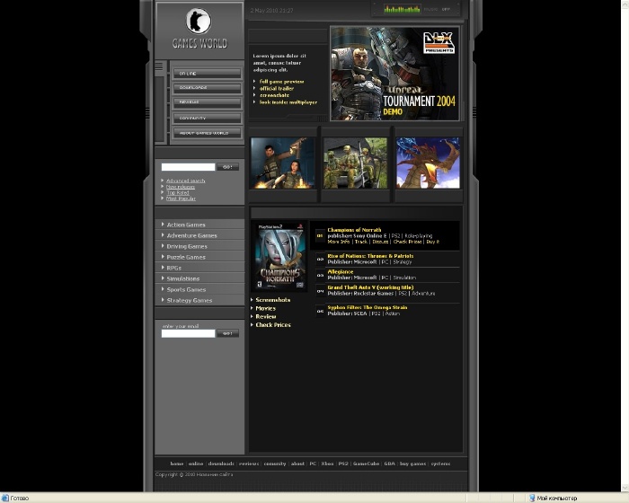Open Movies link below box cover
Image resolution: width=629 pixels, height=503 pixels.
point(266,308)
